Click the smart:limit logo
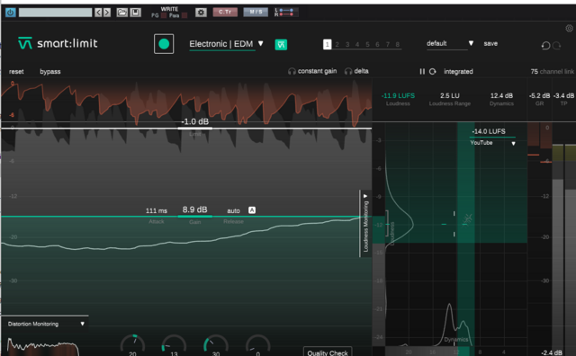This screenshot has height=356, width=576. [x=58, y=43]
